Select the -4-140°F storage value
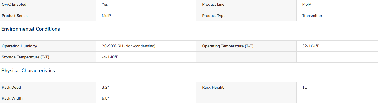 [x=110, y=57]
